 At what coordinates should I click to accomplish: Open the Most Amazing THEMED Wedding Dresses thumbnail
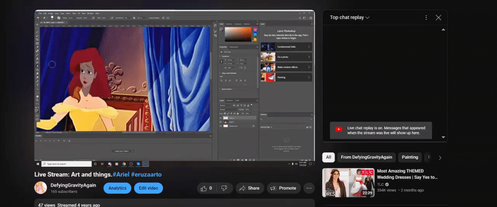[348, 183]
